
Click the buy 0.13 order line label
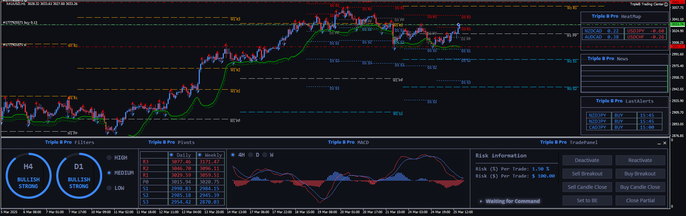(x=20, y=23)
